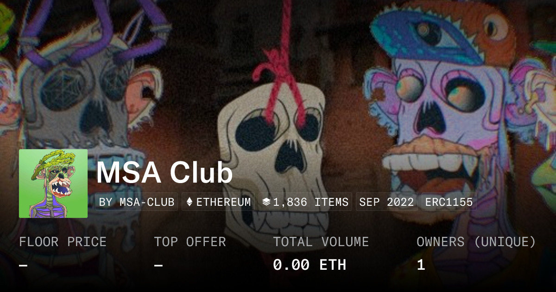This screenshot has height=292, width=556.
Task: Select the ETHEREUM chain badge
Action: (218, 202)
